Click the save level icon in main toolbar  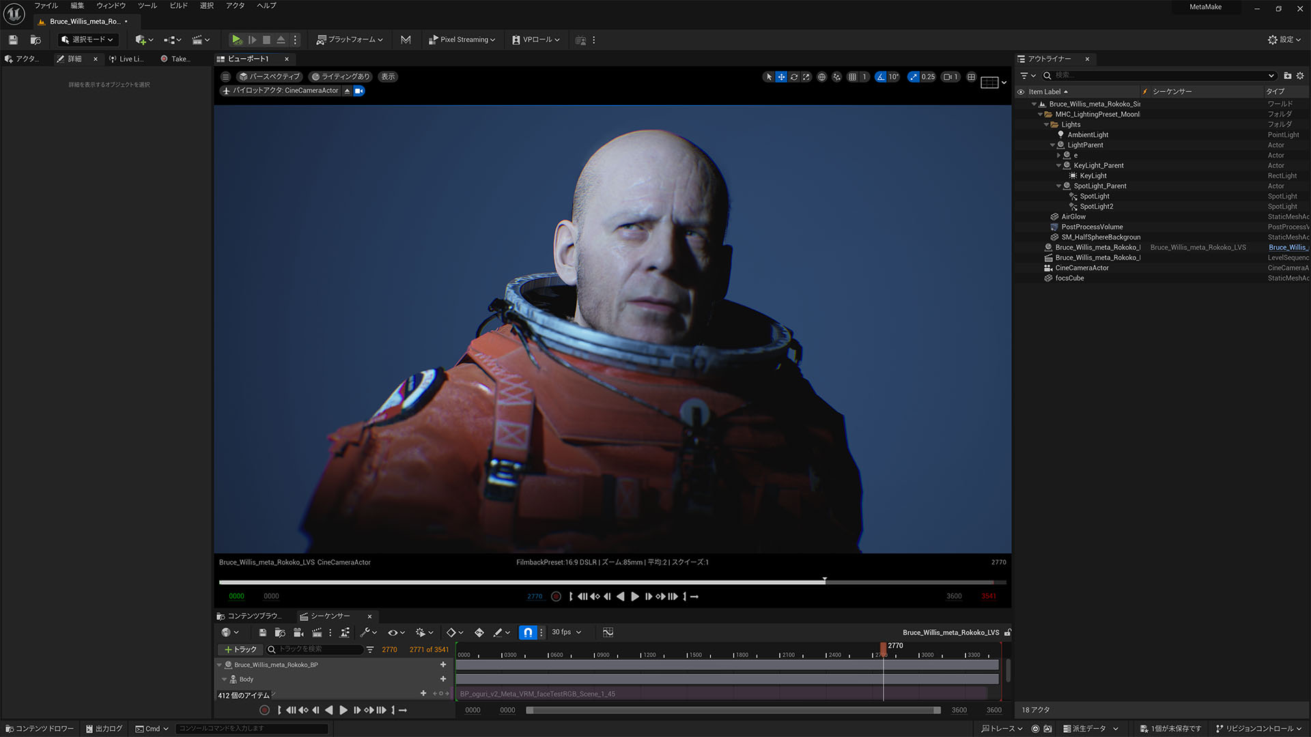tap(13, 40)
